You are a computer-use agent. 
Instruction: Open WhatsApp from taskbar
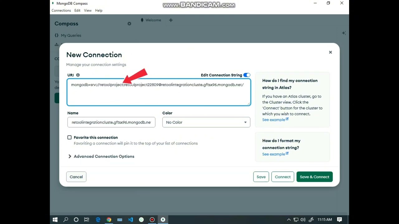pyautogui.click(x=141, y=220)
